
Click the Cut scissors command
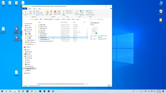(x=38, y=11)
